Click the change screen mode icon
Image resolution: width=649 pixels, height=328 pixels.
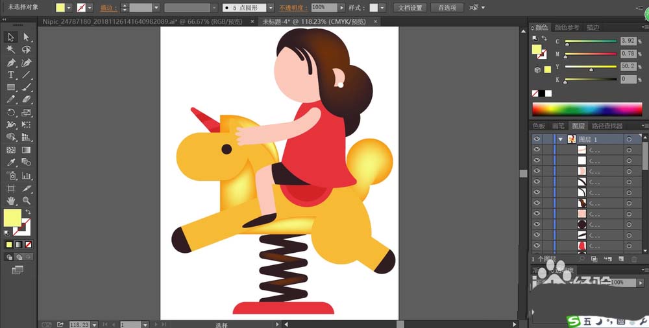tap(18, 270)
